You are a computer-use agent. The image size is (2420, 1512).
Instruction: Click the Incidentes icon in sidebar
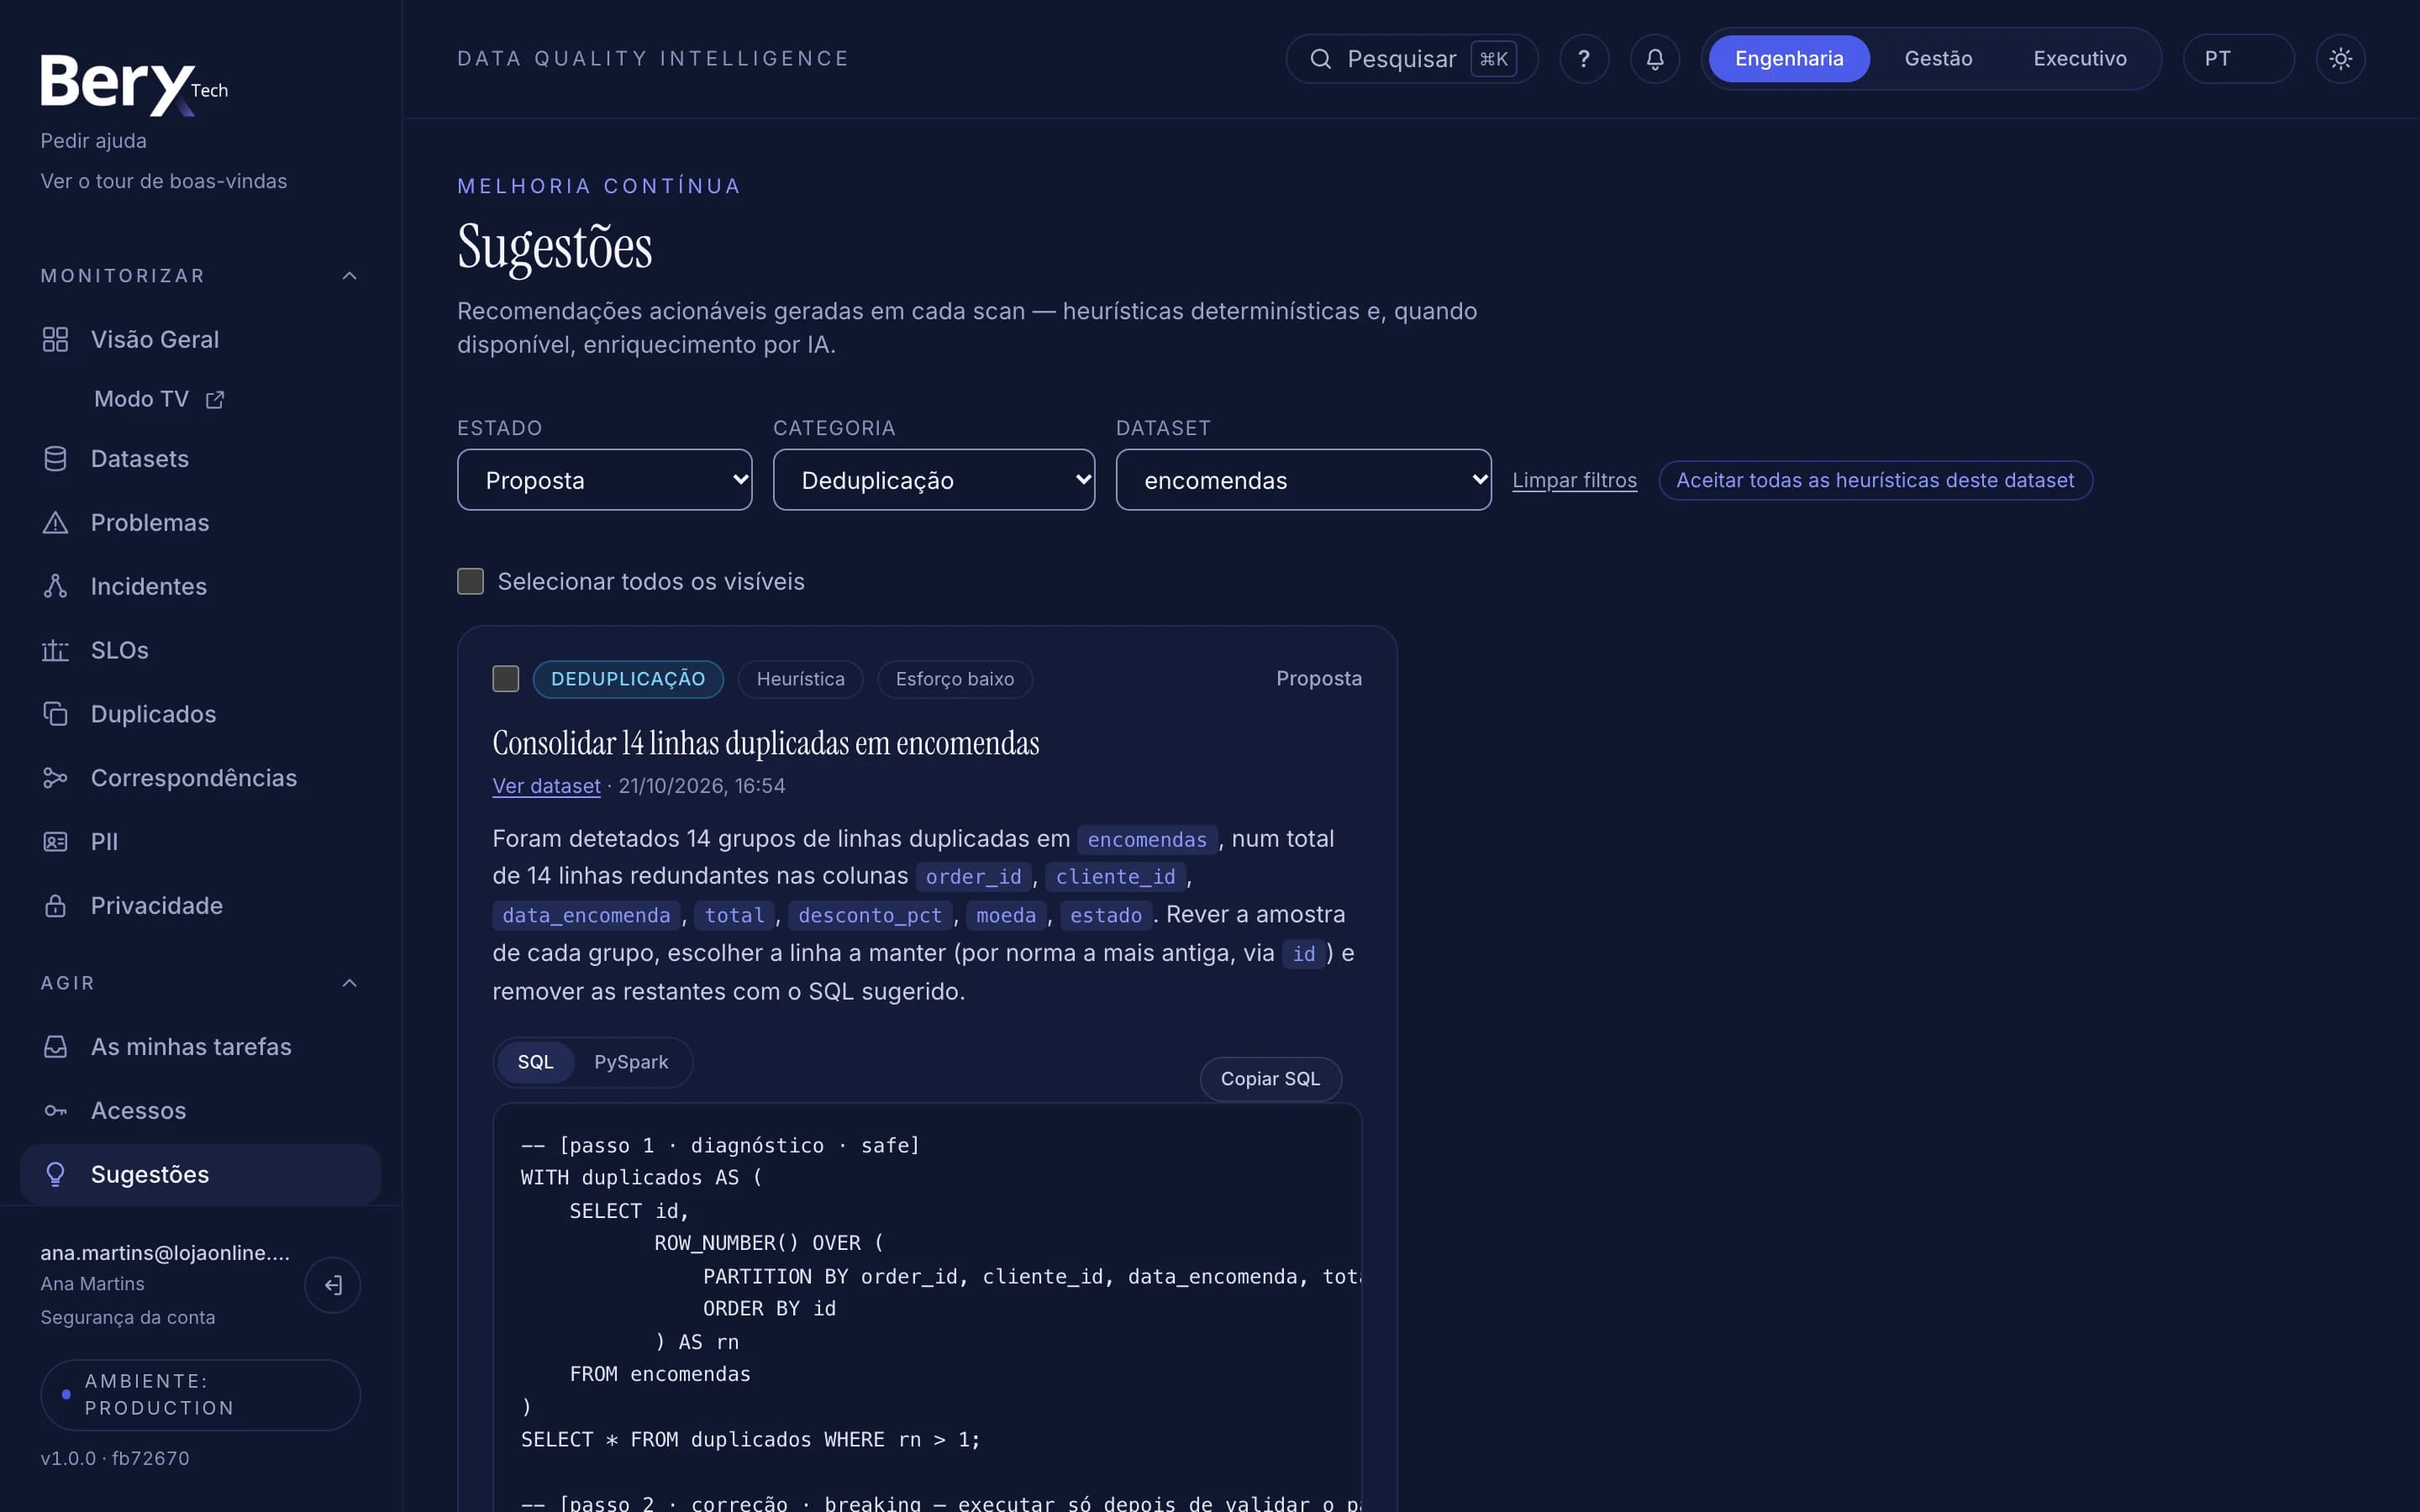(55, 586)
